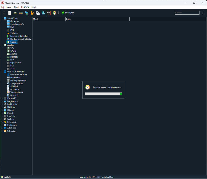Open the Fájl menu
The height and width of the screenshot is (179, 207).
3,7
